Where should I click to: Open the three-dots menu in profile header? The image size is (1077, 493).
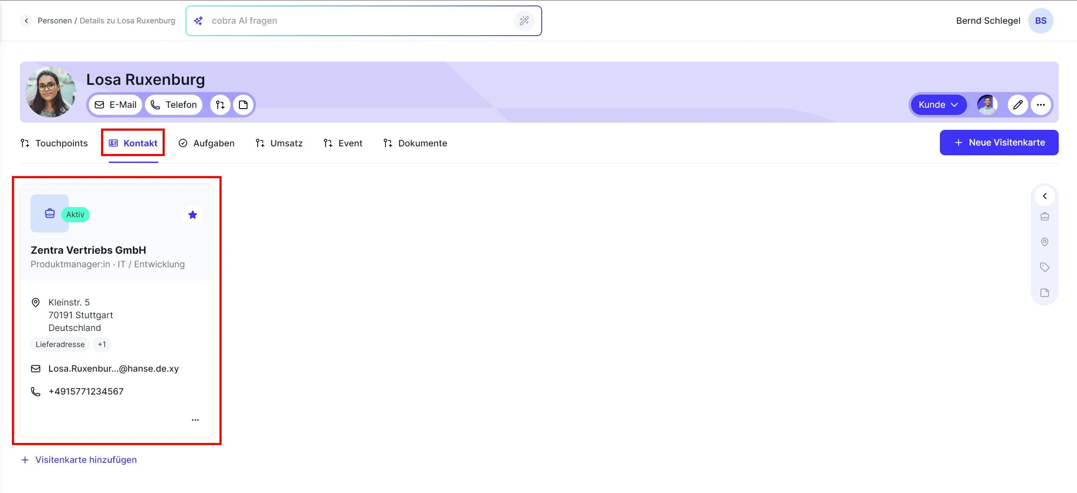(x=1040, y=105)
